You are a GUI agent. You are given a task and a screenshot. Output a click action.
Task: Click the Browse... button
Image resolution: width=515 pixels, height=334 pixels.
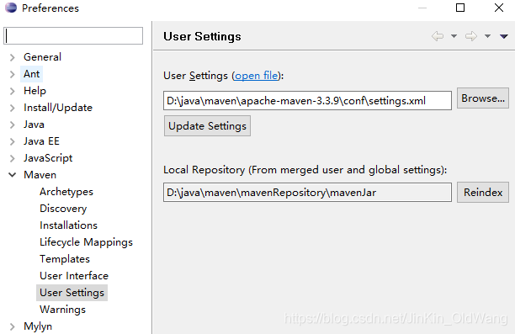point(483,98)
